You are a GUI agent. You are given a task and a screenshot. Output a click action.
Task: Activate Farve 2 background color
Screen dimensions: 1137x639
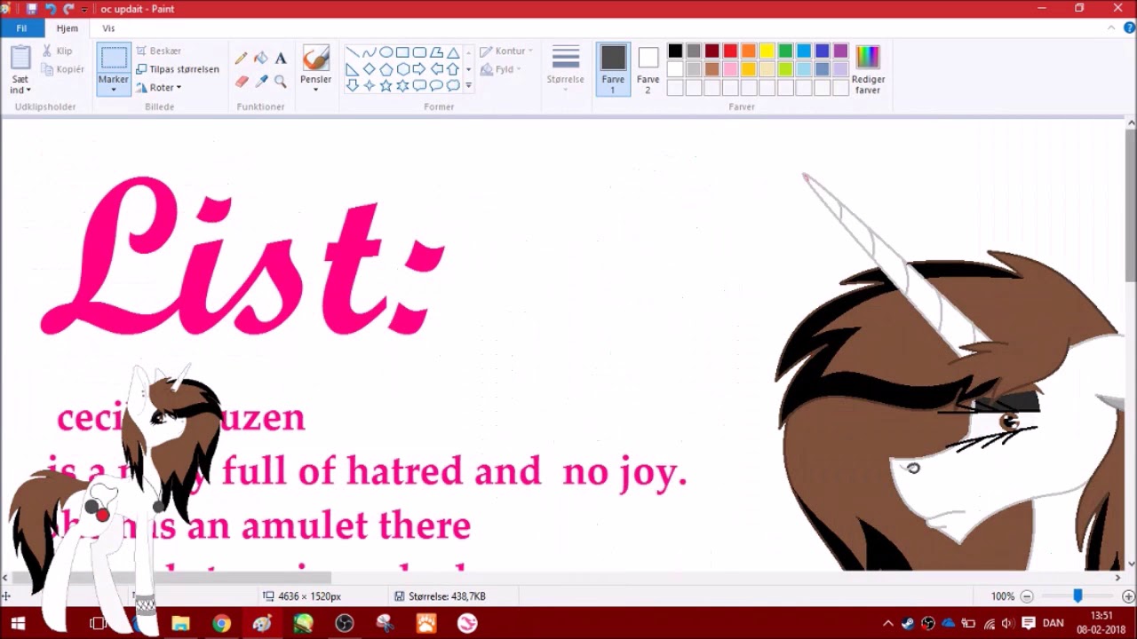tap(648, 69)
